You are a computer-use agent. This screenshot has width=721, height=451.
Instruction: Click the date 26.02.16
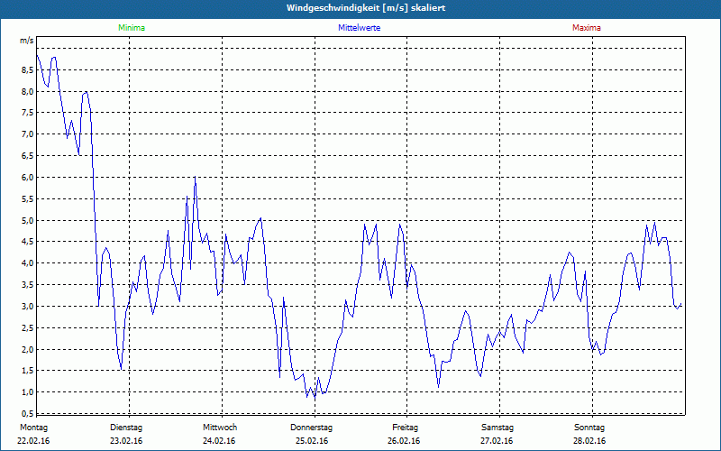pos(404,441)
